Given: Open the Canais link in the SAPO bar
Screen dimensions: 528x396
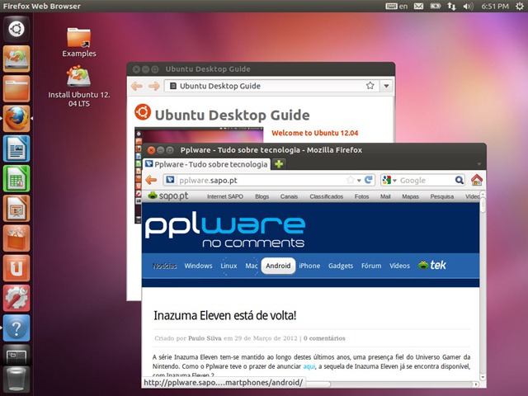Looking at the screenshot, I should pos(289,196).
